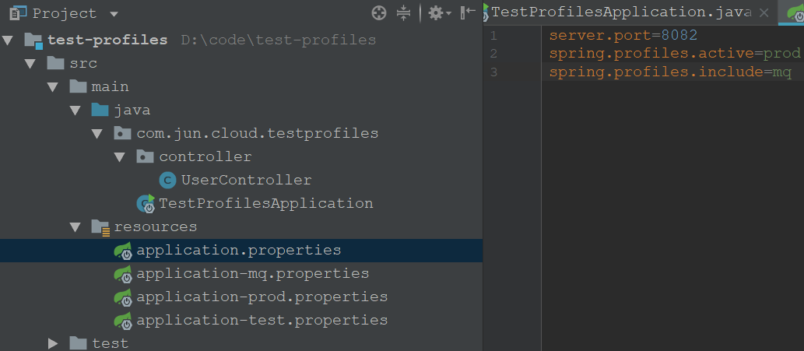804x351 pixels.
Task: Switch to the TestProfilesApplication.java tab
Action: [x=621, y=12]
